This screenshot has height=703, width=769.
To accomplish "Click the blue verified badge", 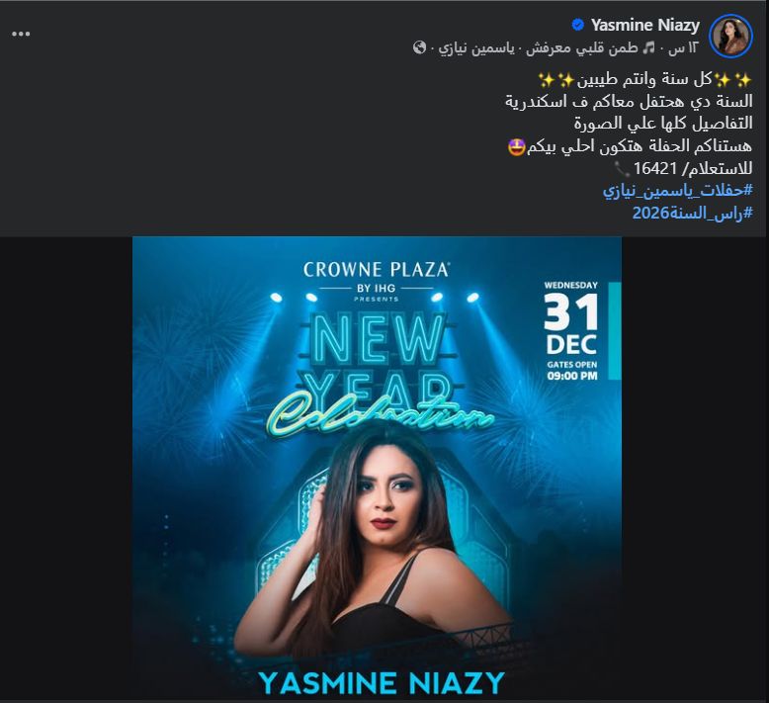I will click(578, 25).
